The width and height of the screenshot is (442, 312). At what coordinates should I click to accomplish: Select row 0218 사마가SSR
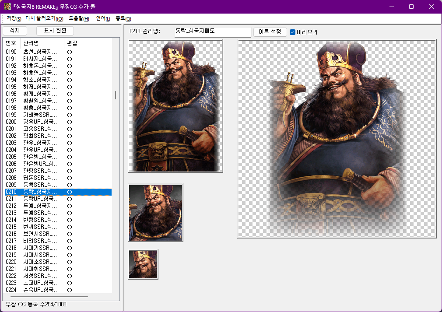(x=58, y=248)
